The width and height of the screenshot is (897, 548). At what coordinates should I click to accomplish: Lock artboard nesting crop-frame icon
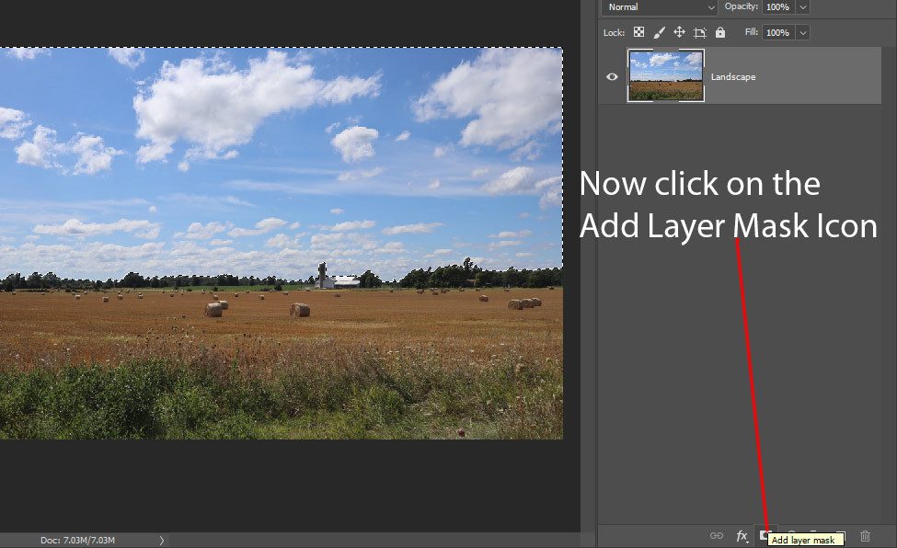(x=699, y=32)
